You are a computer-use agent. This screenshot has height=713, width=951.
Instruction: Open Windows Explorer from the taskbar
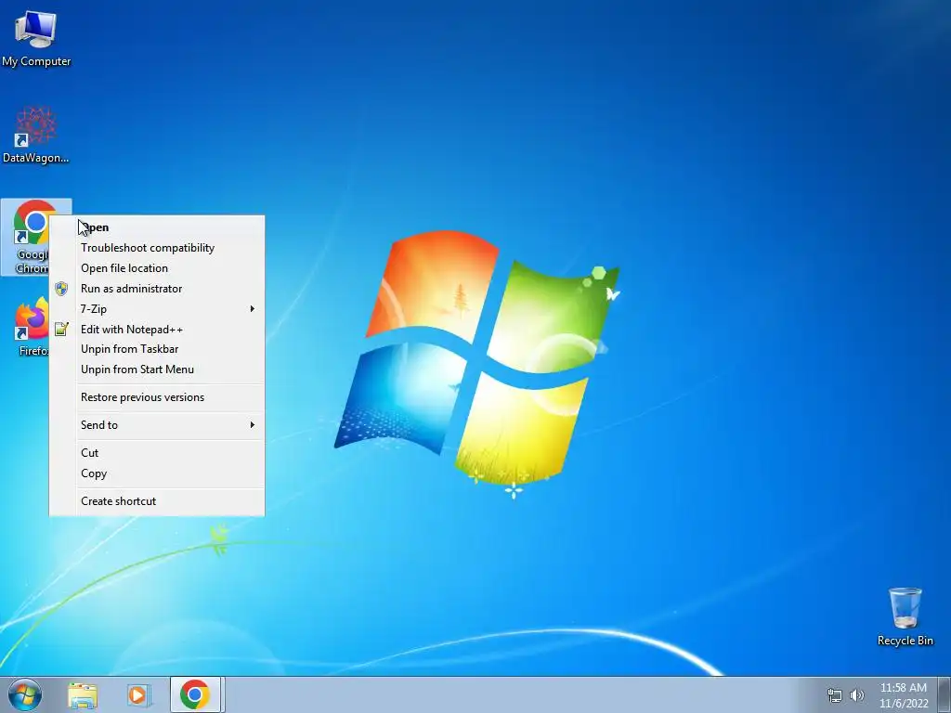pos(83,695)
